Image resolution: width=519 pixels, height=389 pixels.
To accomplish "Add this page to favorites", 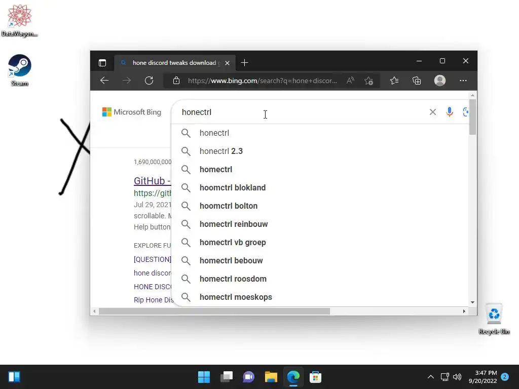I will coord(369,81).
